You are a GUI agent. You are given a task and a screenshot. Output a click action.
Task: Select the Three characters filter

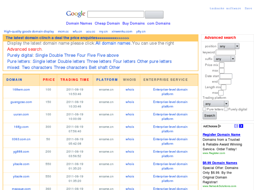71,67
